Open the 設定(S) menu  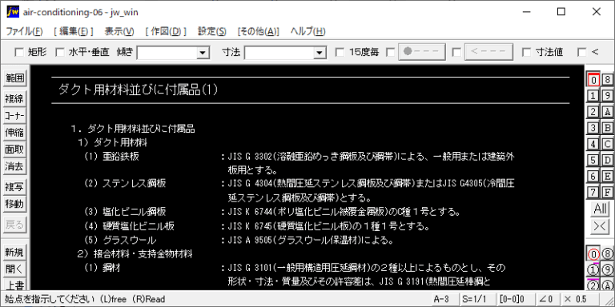coord(211,31)
